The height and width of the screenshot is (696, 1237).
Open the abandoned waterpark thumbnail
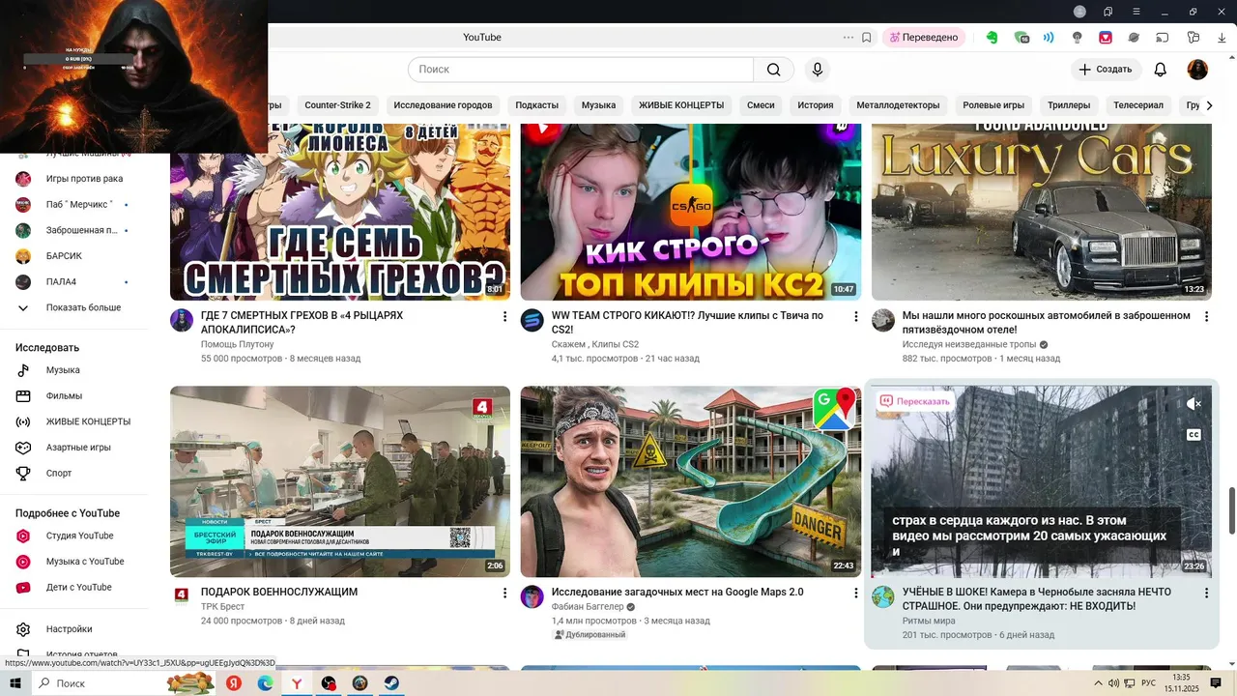(690, 481)
